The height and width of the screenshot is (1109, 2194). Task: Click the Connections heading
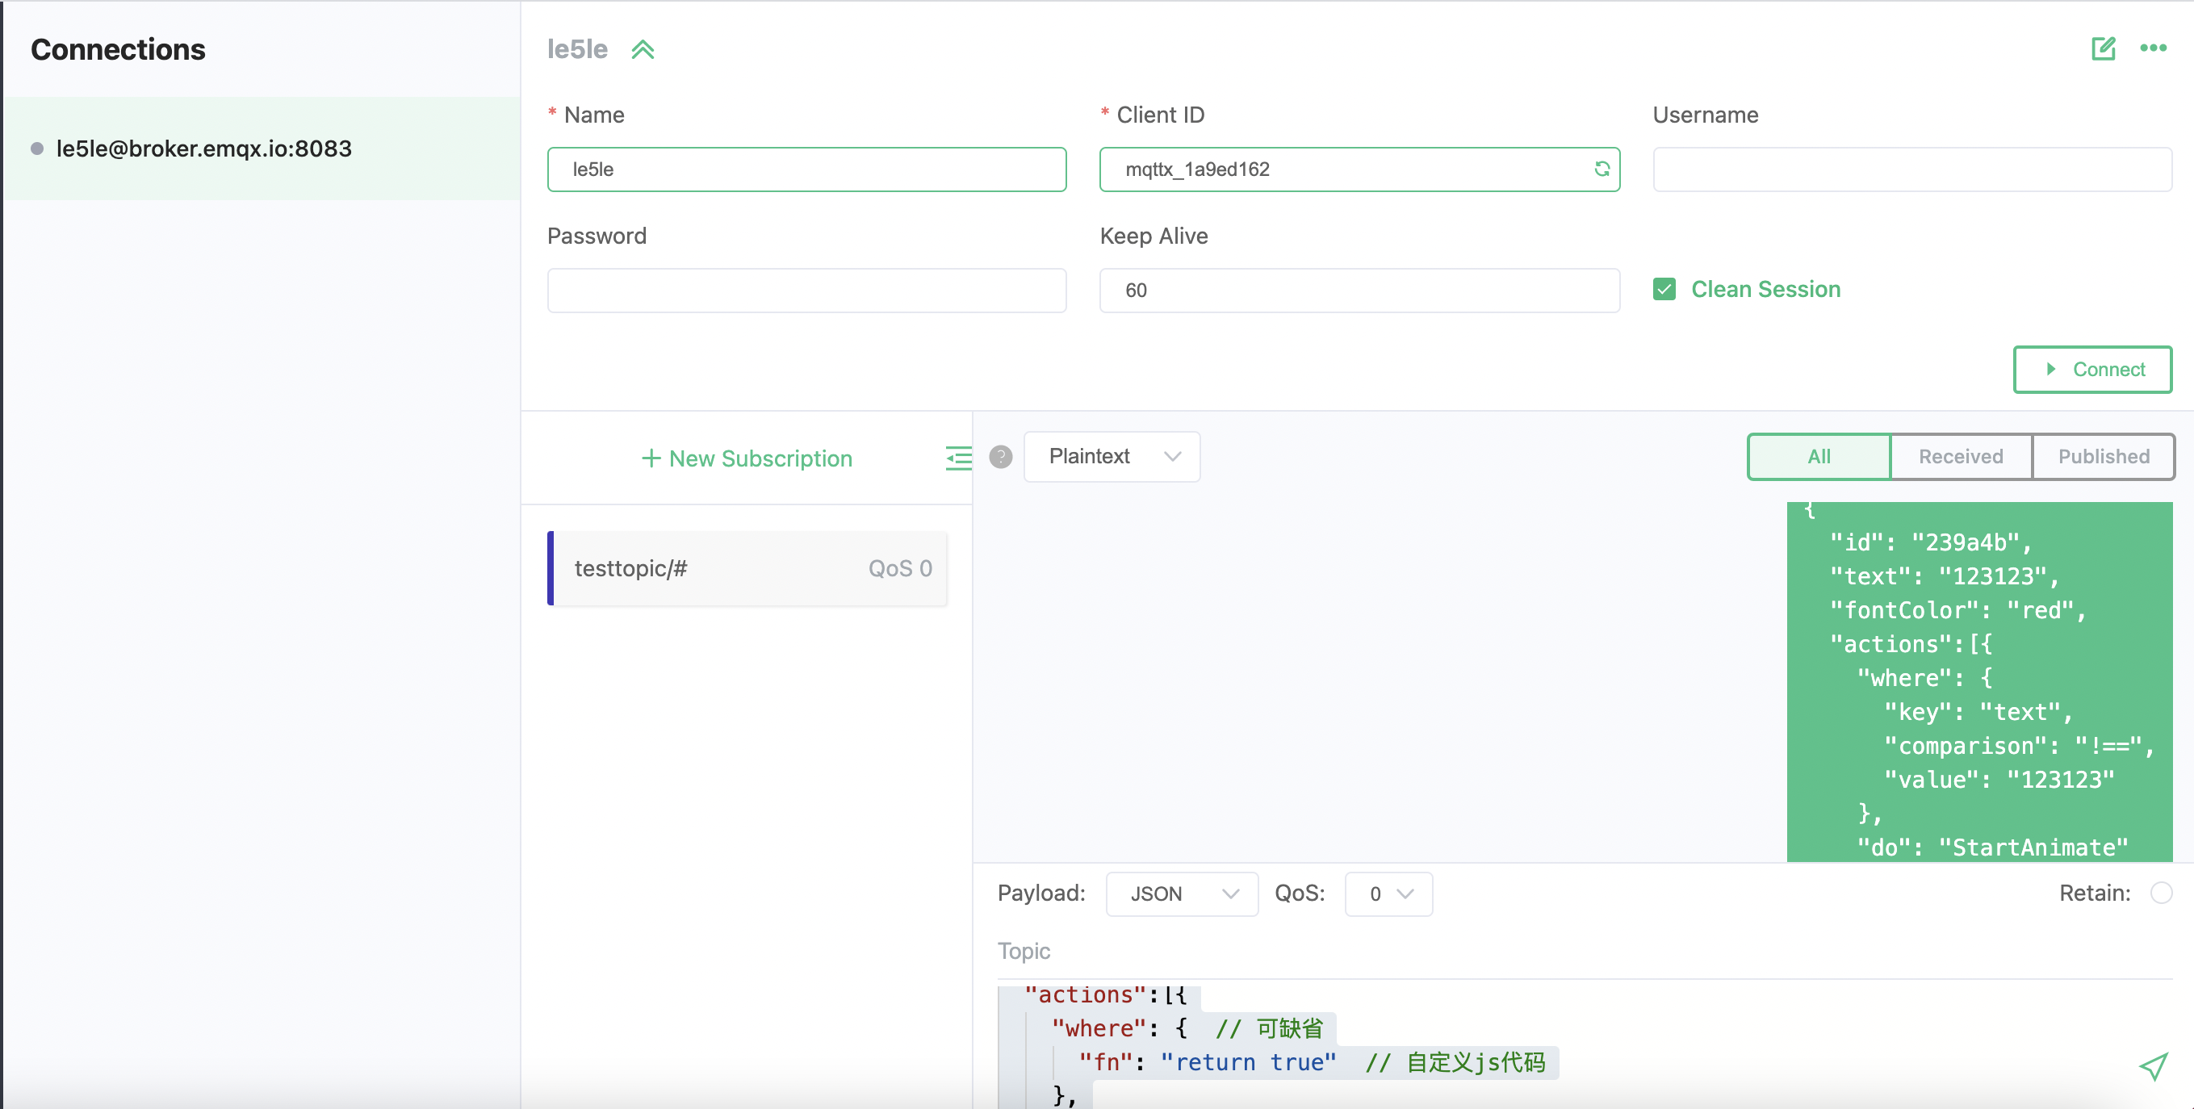[119, 49]
